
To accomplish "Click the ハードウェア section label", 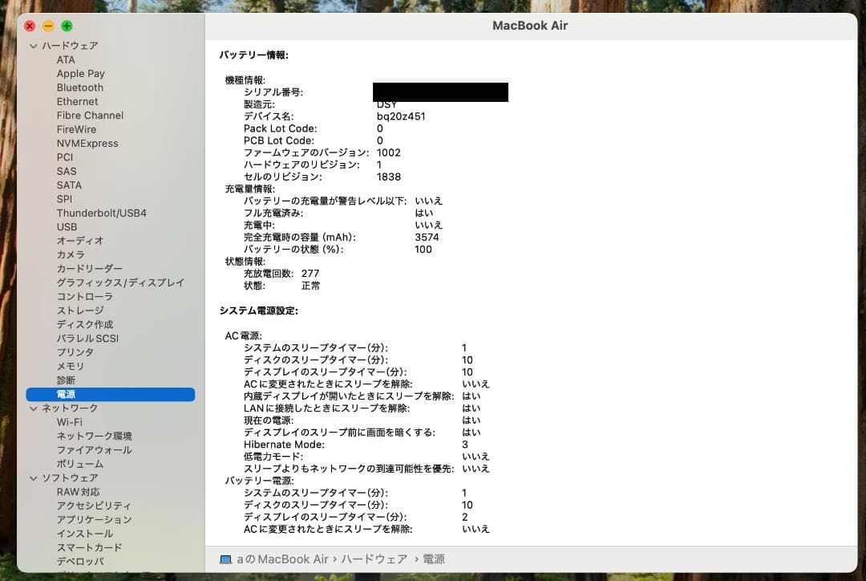I will click(70, 46).
